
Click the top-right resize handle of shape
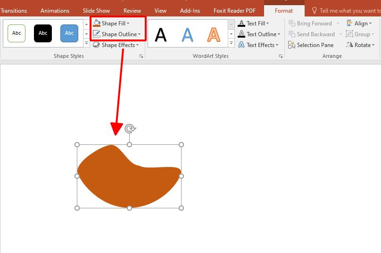click(x=181, y=145)
